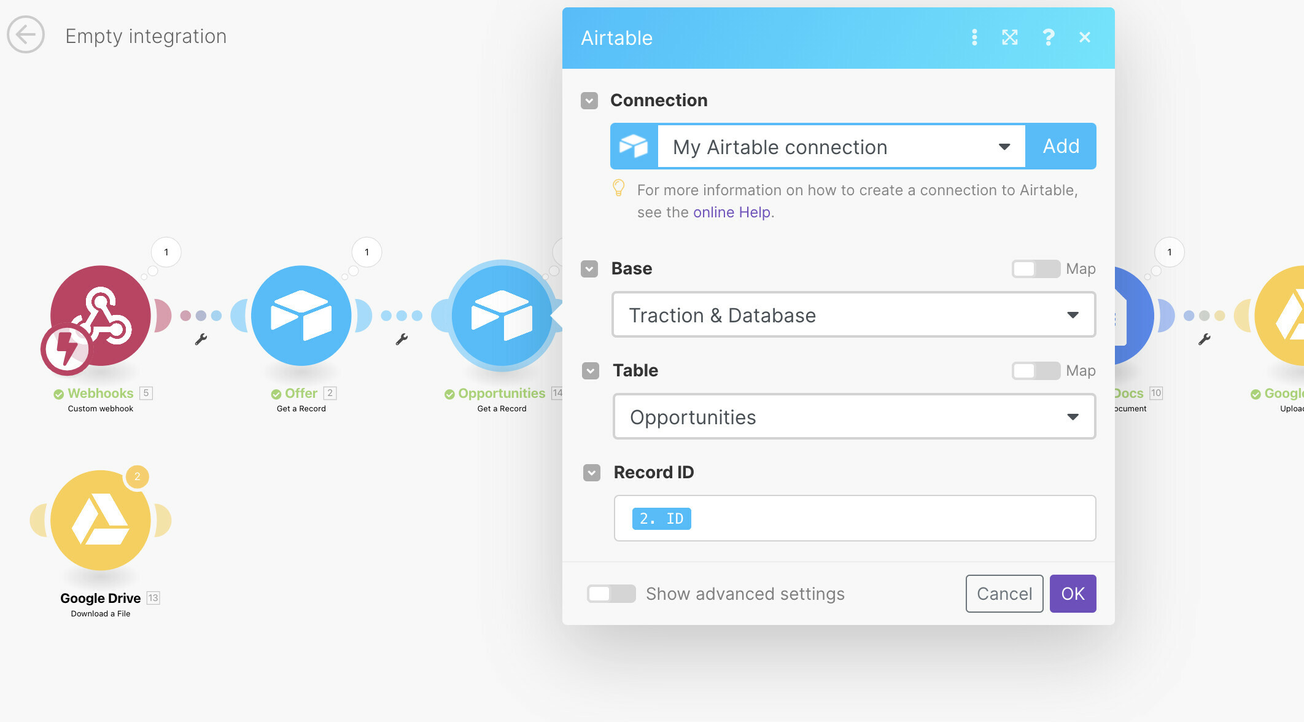The image size is (1304, 722).
Task: Select the 2. ID mapped token
Action: click(661, 519)
